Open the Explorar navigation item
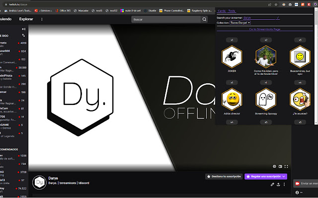 [26, 19]
